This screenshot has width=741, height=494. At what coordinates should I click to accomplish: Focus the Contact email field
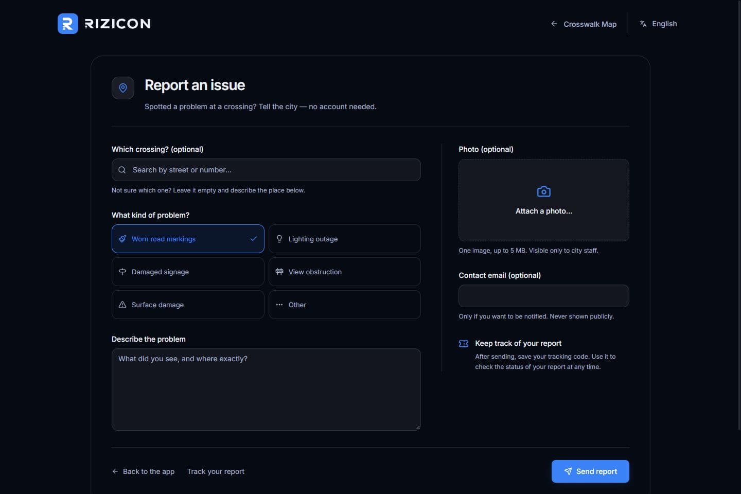[x=544, y=296]
